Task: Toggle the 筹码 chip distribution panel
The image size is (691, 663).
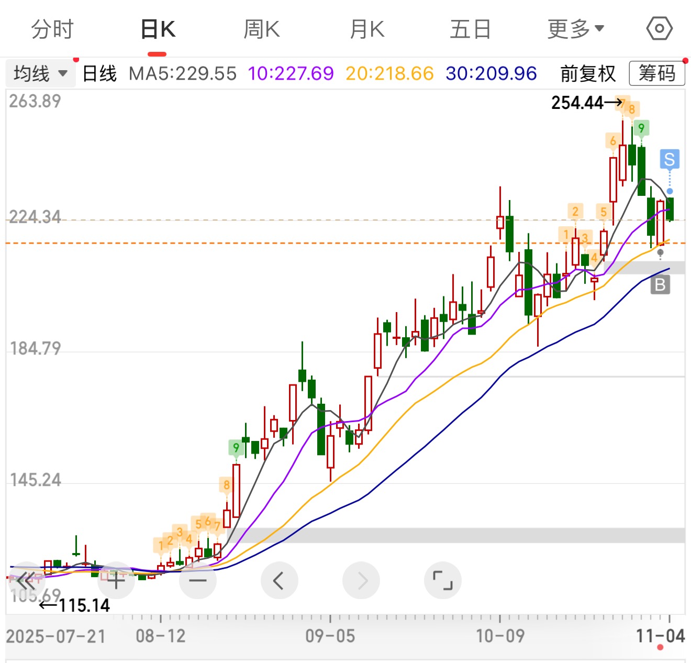Action: tap(657, 73)
